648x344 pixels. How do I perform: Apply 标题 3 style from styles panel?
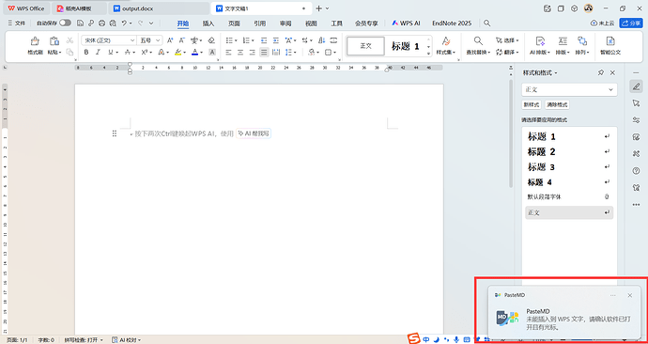(569, 167)
